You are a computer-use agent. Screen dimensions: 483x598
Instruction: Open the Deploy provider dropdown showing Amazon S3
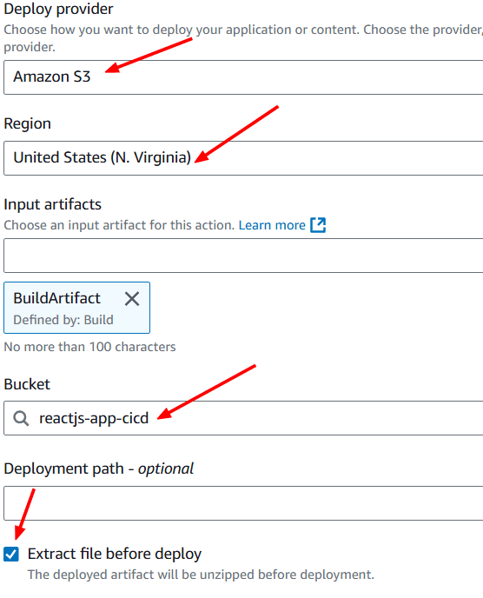click(243, 77)
